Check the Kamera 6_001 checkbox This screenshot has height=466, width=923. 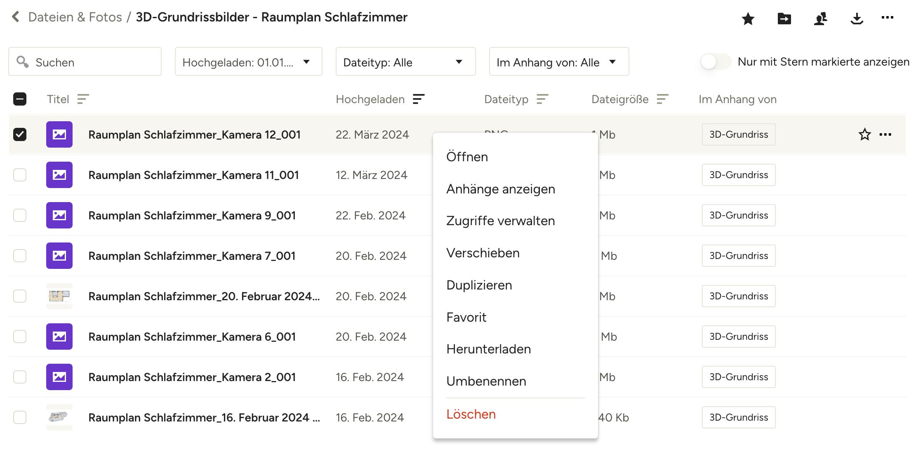coord(20,337)
